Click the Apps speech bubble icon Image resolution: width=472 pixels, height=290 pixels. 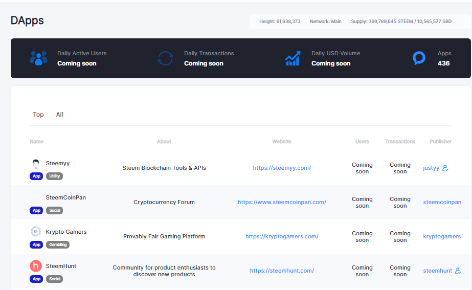click(x=419, y=58)
